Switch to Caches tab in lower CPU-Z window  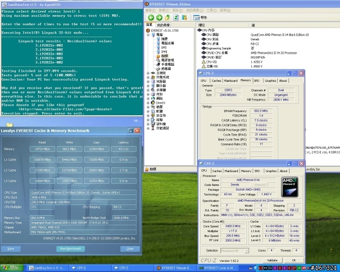(217, 171)
